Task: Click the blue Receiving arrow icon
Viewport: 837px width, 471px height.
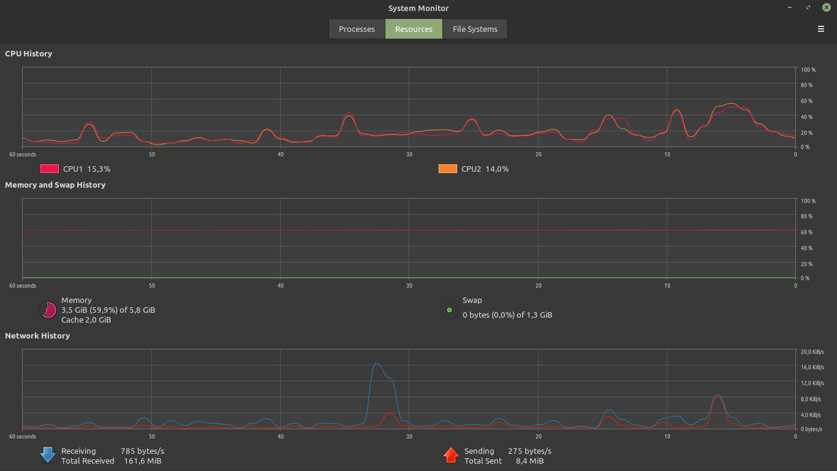Action: [x=48, y=454]
